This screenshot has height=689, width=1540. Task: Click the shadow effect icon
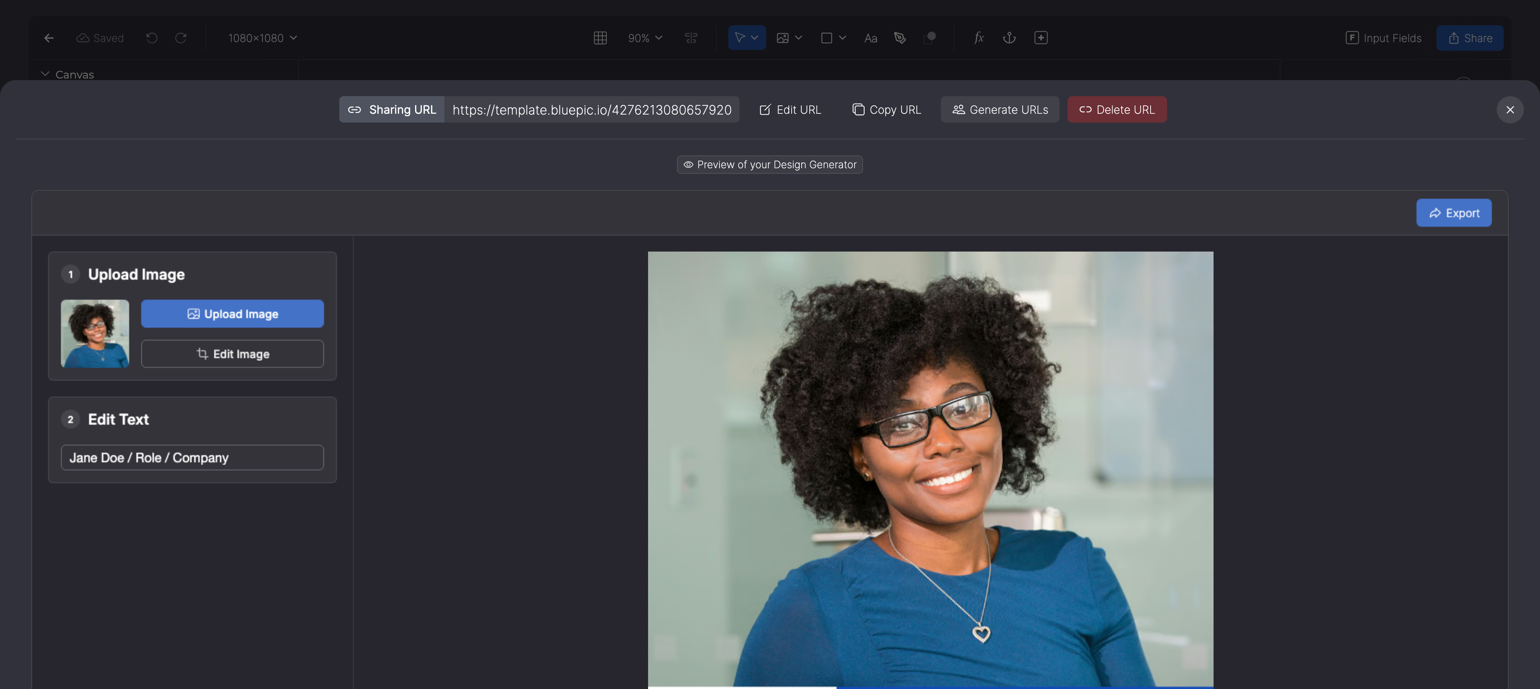click(930, 38)
